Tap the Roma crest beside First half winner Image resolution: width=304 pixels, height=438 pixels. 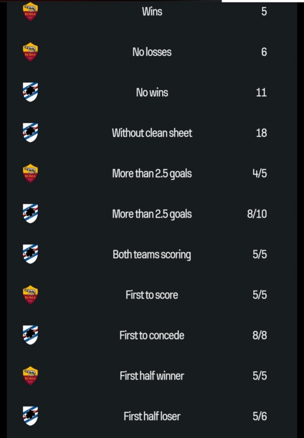tap(30, 376)
